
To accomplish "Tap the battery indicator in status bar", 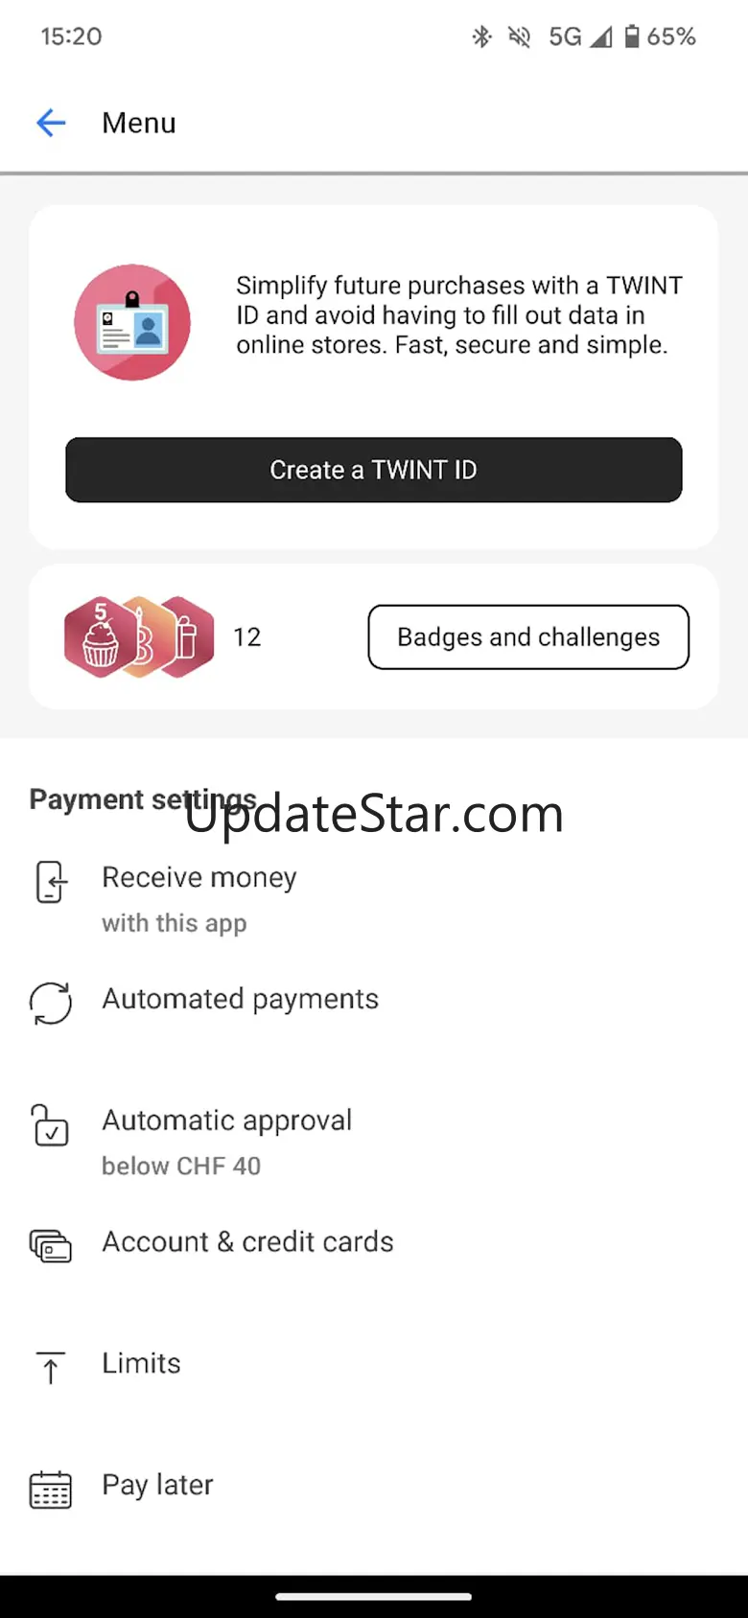I will click(x=632, y=36).
